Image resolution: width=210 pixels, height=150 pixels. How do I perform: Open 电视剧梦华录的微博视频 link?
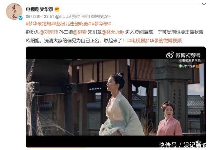coord(156,40)
